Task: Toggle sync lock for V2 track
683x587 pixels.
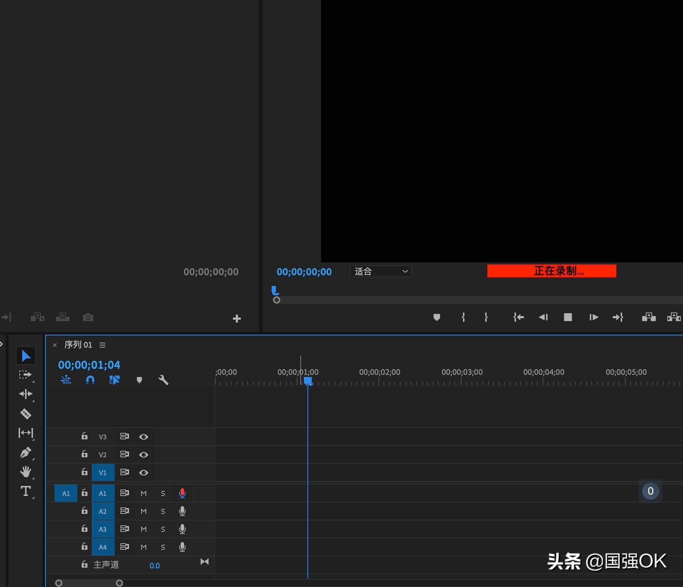Action: (x=124, y=454)
